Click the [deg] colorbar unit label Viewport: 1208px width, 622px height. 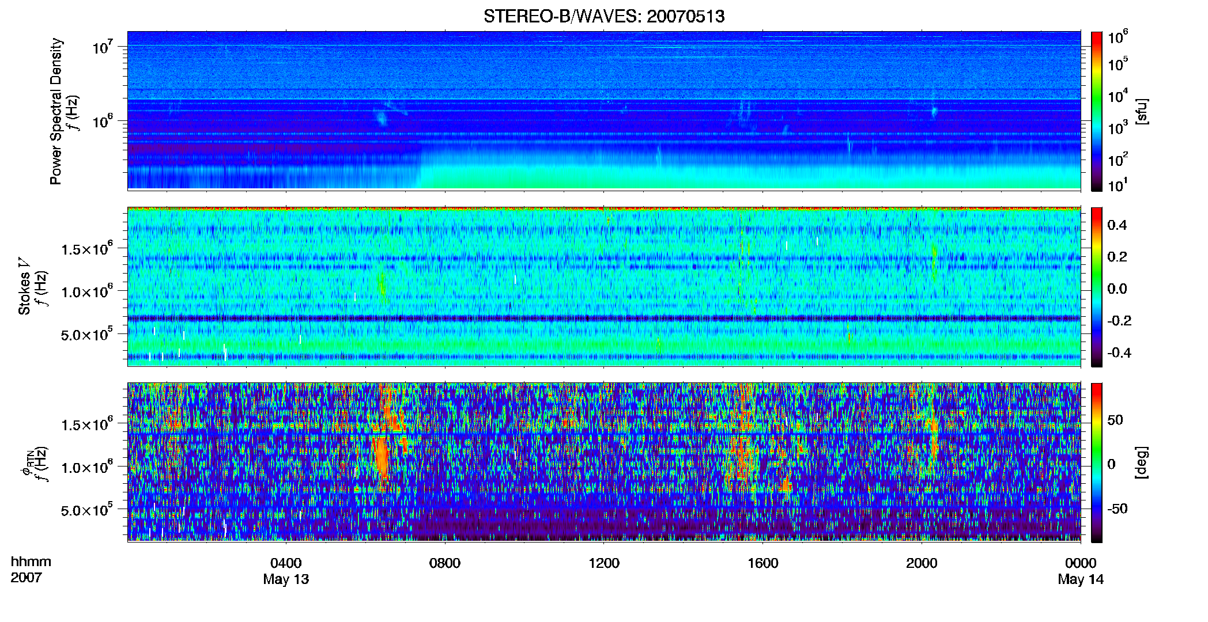pos(1141,462)
